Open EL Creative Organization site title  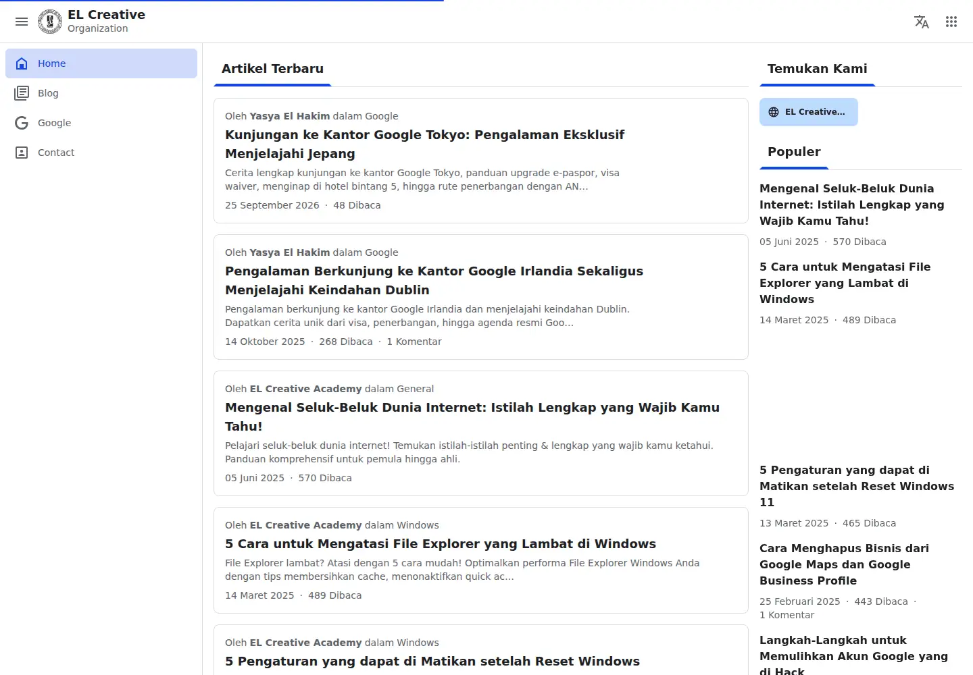[106, 21]
